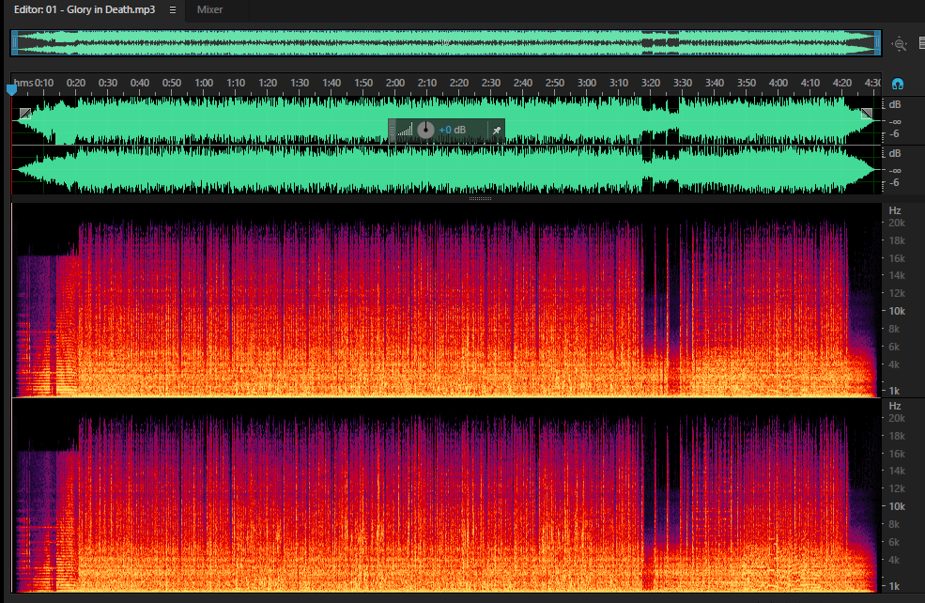Click the Hz label of the upper spectrogram

tap(895, 210)
